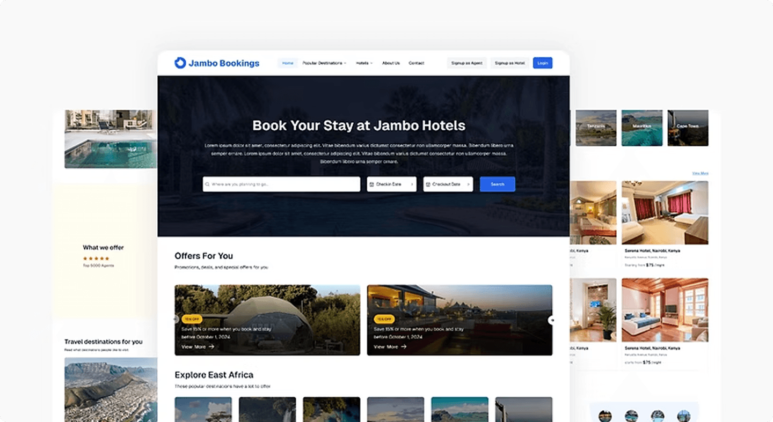Focus the "Where are you planning to go" field
773x422 pixels.
pyautogui.click(x=281, y=184)
